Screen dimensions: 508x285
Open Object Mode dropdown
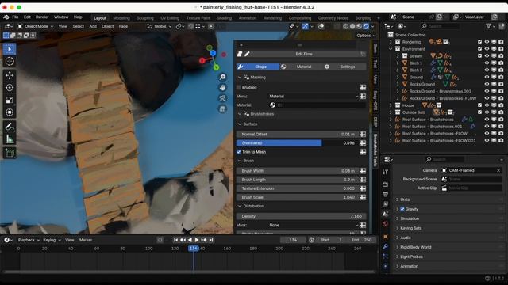35,26
